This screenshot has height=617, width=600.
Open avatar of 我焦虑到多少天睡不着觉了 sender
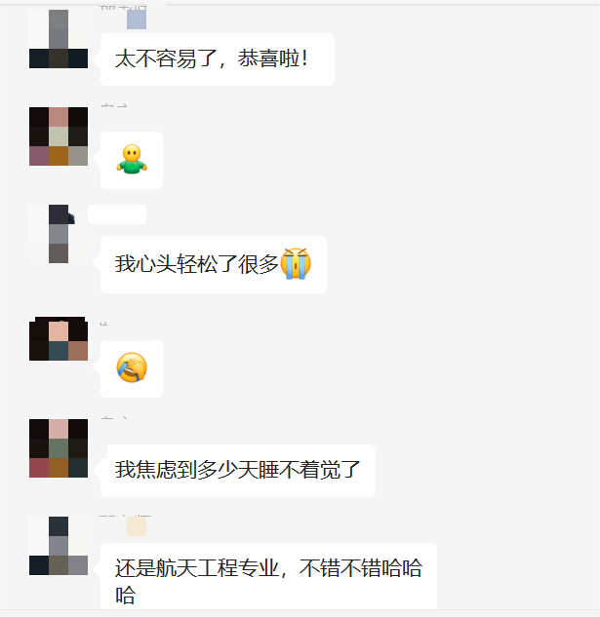59,448
